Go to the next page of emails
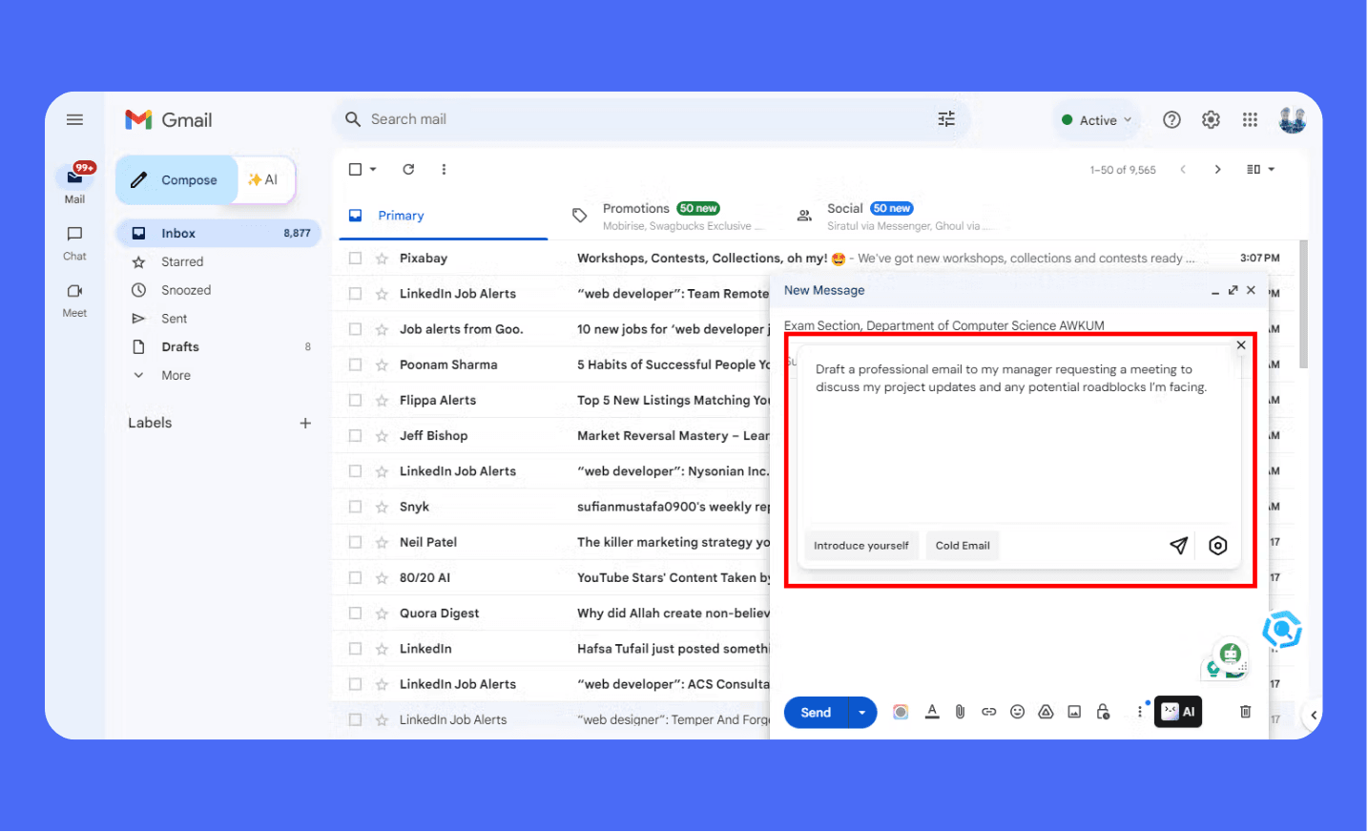This screenshot has width=1368, height=832. (1217, 170)
